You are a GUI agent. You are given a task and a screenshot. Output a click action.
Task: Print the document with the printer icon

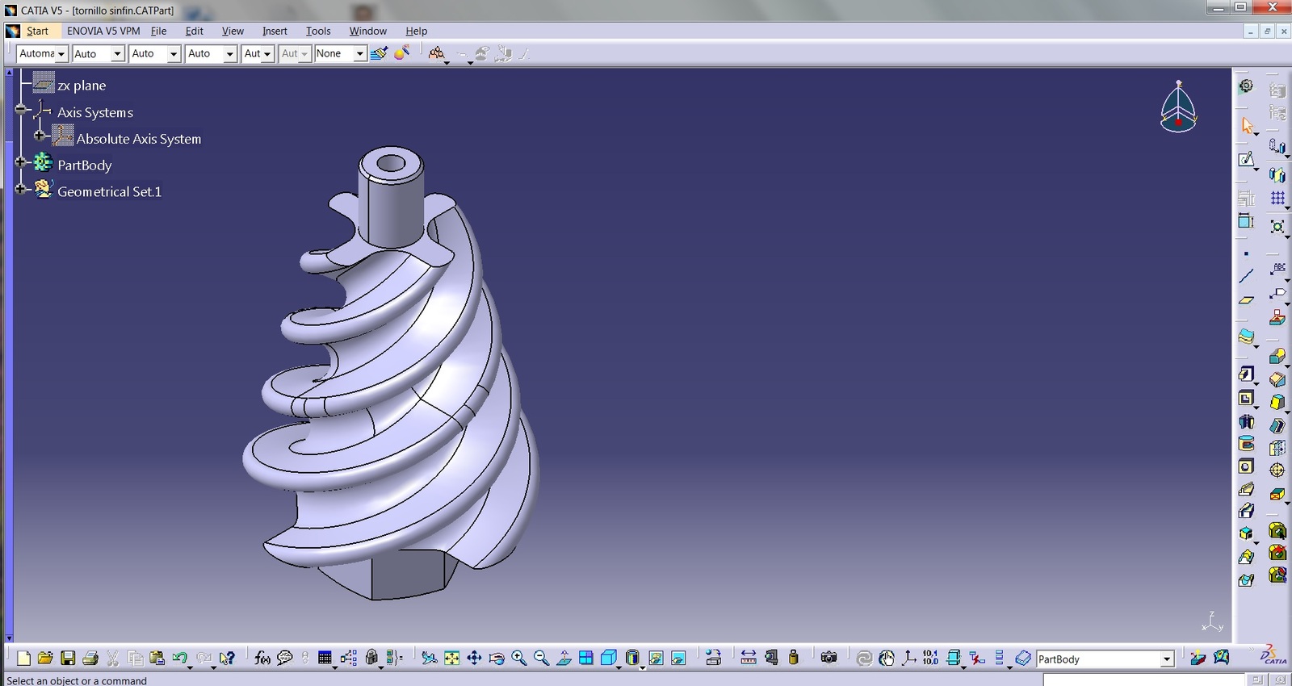tap(90, 659)
